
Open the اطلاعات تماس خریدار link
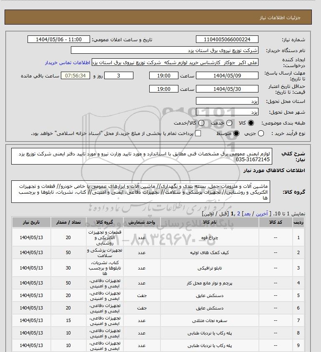[68, 62]
